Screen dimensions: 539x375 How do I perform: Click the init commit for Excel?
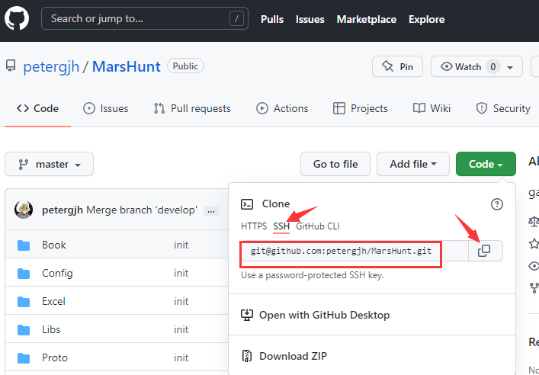181,301
